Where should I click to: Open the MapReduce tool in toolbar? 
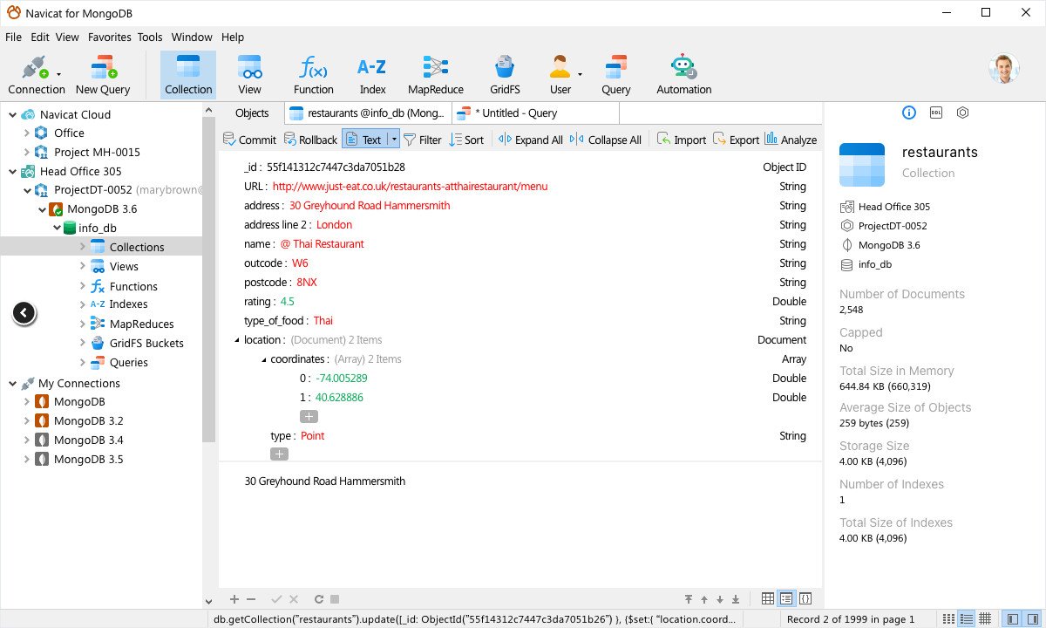435,74
